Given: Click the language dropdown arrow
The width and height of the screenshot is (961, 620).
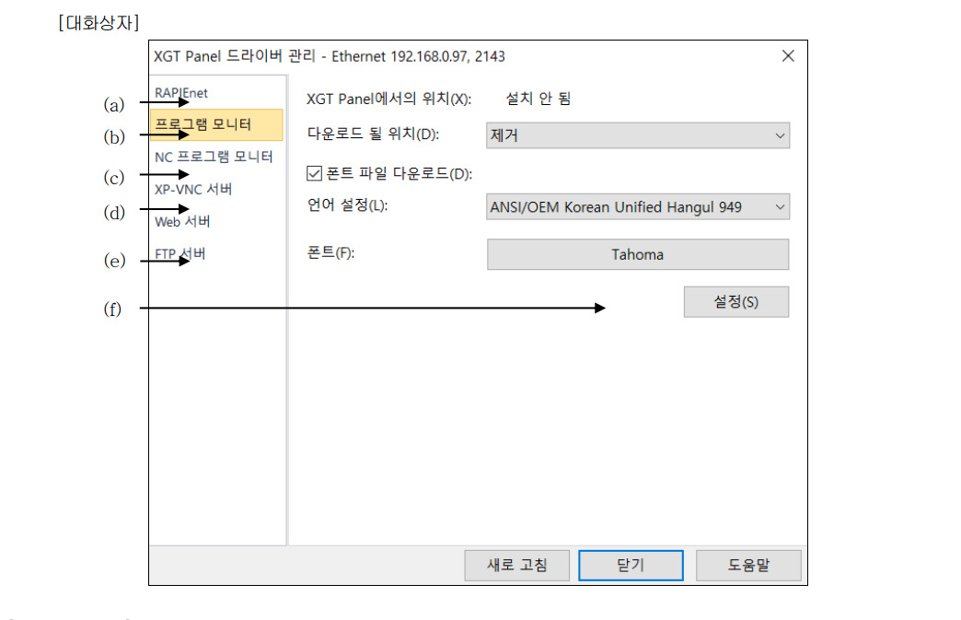Looking at the screenshot, I should point(778,206).
